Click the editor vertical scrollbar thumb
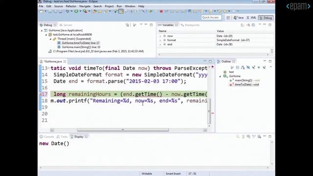The height and width of the screenshot is (176, 313). pos(209,111)
